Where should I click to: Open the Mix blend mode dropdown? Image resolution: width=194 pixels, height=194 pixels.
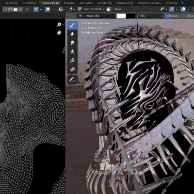click(x=151, y=16)
